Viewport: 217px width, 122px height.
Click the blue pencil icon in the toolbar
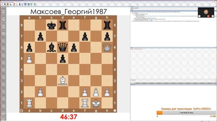pyautogui.click(x=2, y=4)
